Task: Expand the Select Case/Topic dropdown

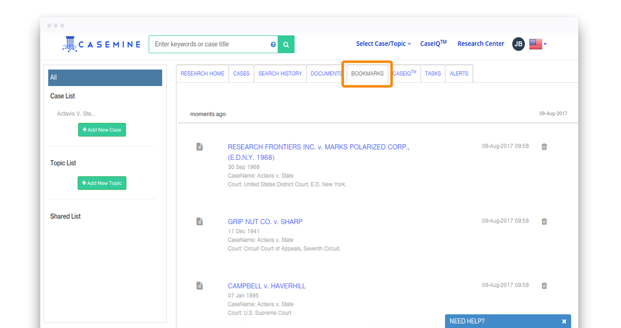Action: [383, 44]
